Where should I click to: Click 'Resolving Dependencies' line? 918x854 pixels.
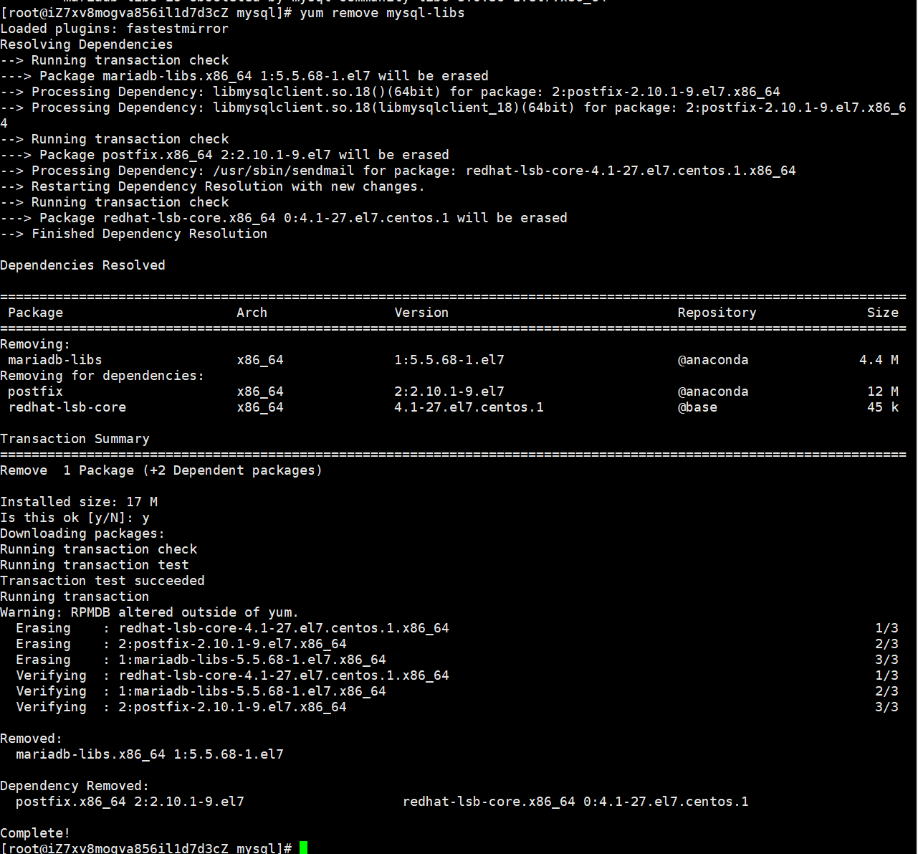[87, 44]
